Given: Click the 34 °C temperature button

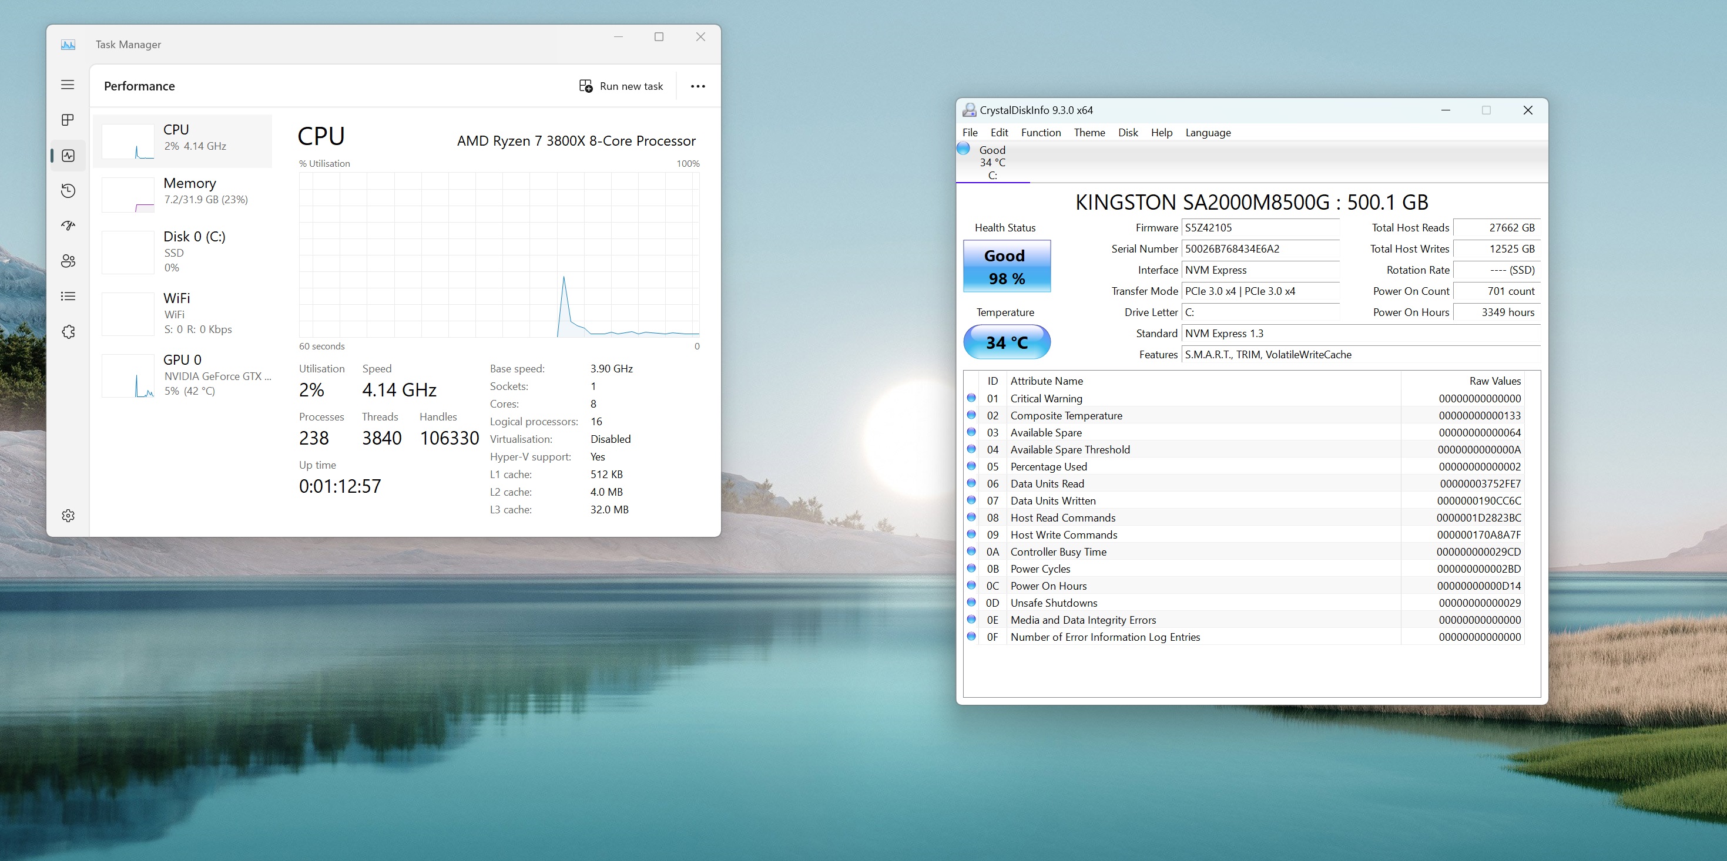Looking at the screenshot, I should (1007, 342).
